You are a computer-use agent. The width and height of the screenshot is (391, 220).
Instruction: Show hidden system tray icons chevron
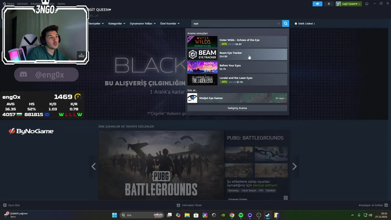point(353,215)
